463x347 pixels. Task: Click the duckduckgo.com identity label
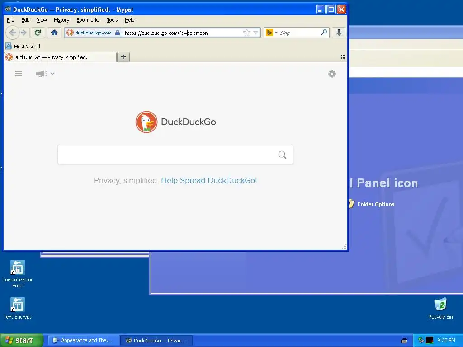(93, 33)
